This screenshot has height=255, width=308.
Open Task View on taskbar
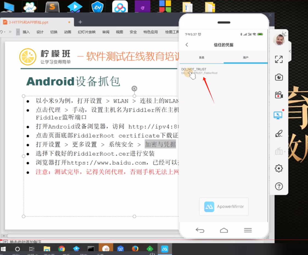(x=32, y=249)
